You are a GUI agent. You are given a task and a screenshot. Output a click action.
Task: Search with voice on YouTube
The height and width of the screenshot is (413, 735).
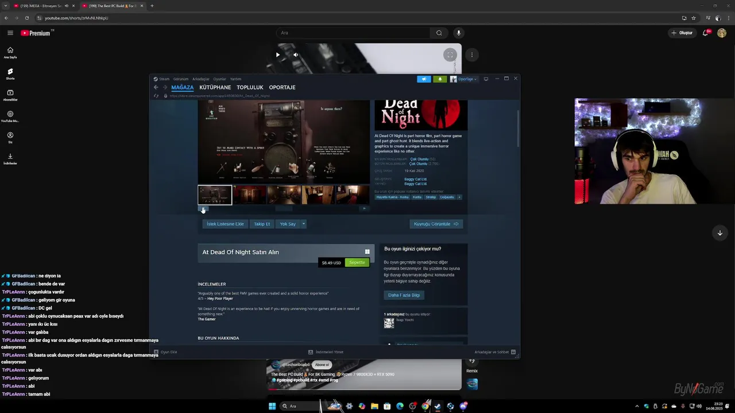click(458, 33)
